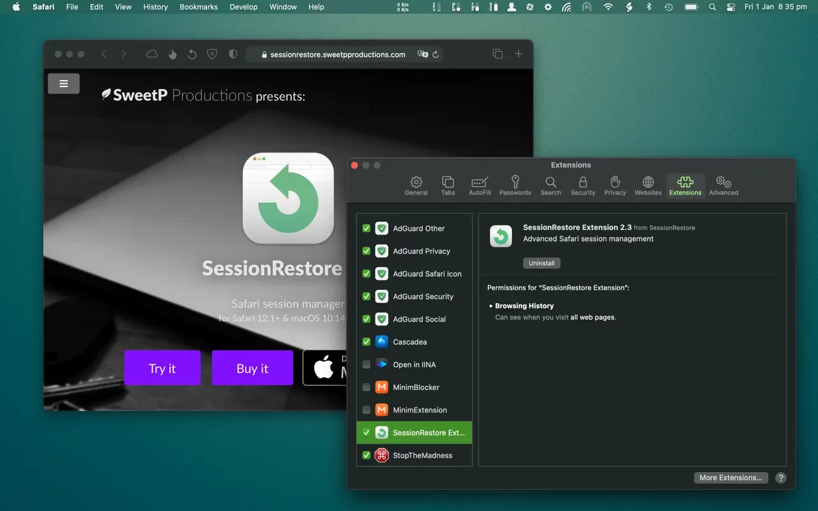Click the StopTheMadness icon in extension list
The image size is (818, 511).
pos(382,455)
